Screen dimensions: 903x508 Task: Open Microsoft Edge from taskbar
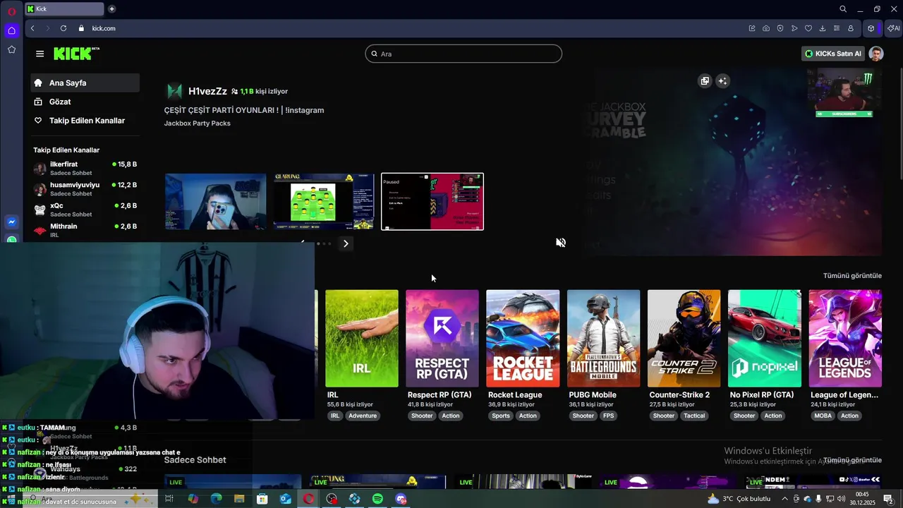coord(216,499)
